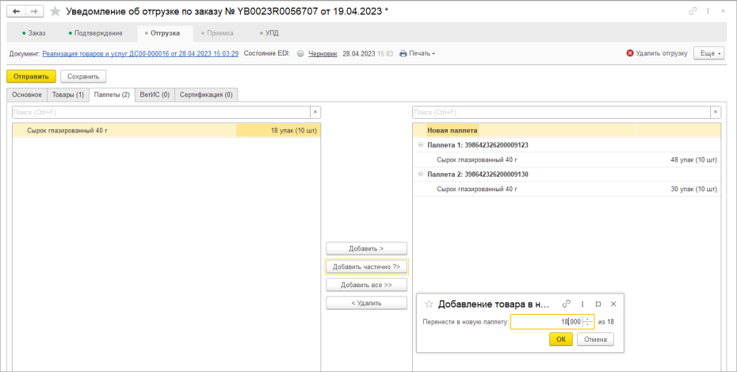The width and height of the screenshot is (737, 372).
Task: Add document to favorites with star icon
Action: tap(55, 11)
